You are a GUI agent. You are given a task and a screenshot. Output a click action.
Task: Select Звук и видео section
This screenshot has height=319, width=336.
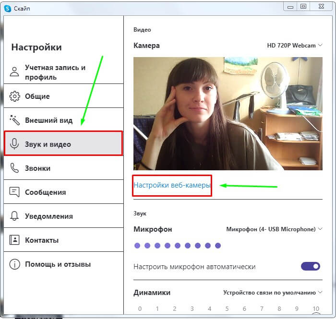[63, 143]
